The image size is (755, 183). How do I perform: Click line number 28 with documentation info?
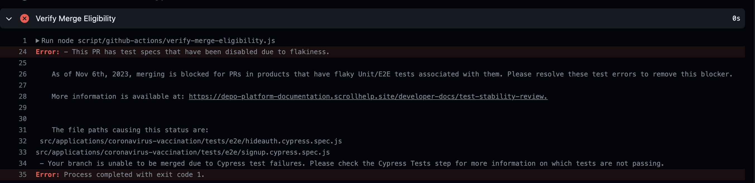pyautogui.click(x=23, y=96)
